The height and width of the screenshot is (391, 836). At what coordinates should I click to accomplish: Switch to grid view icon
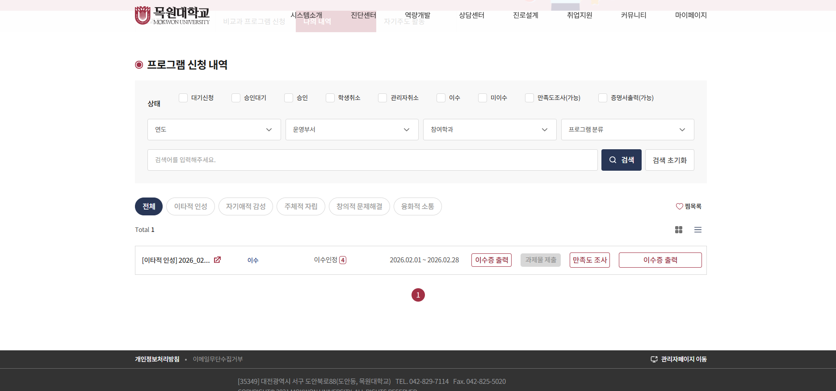tap(678, 230)
